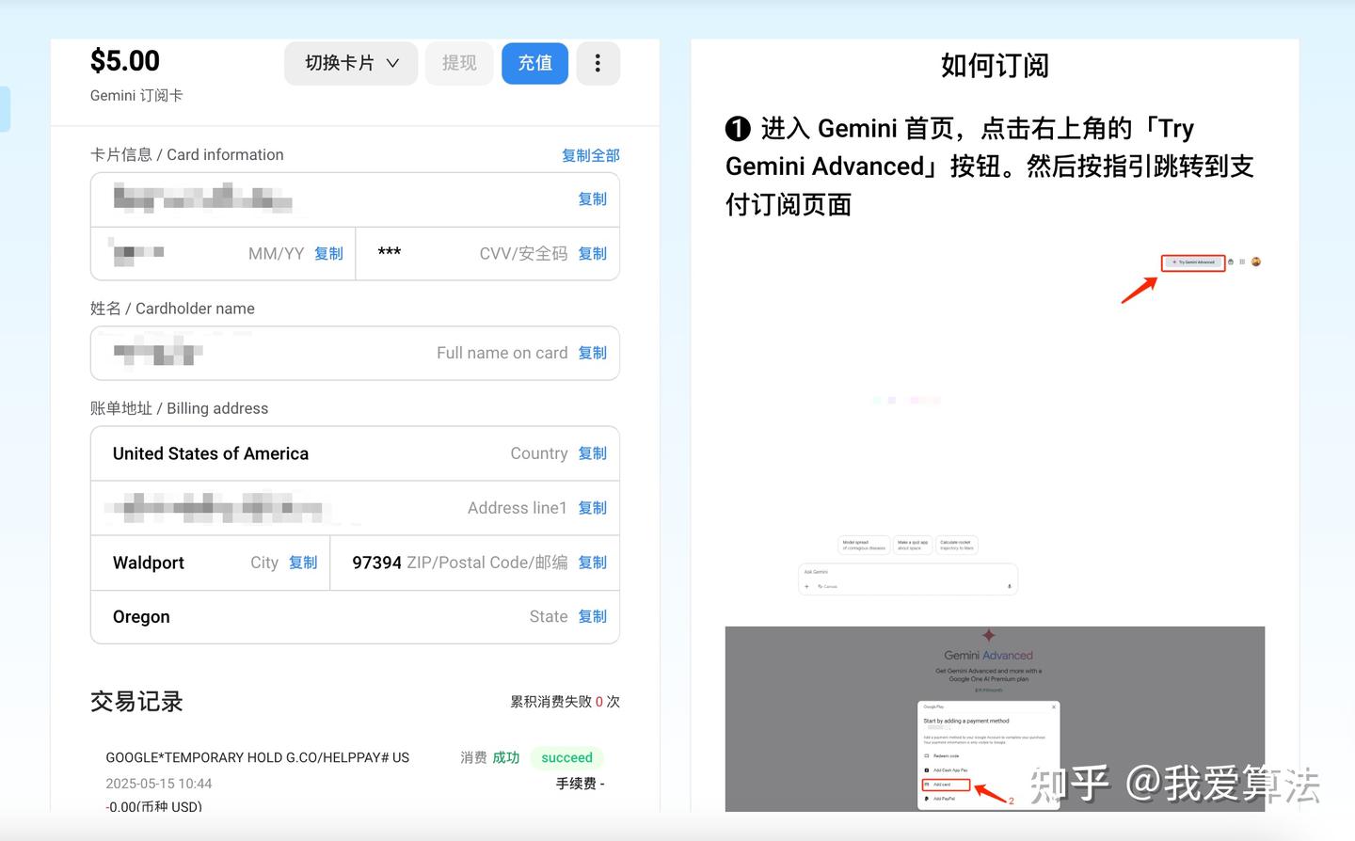
Task: Copy the card number with 复制
Action: click(x=592, y=198)
